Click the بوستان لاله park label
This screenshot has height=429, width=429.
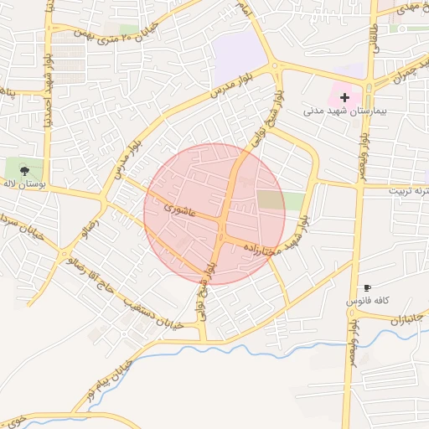(24, 184)
